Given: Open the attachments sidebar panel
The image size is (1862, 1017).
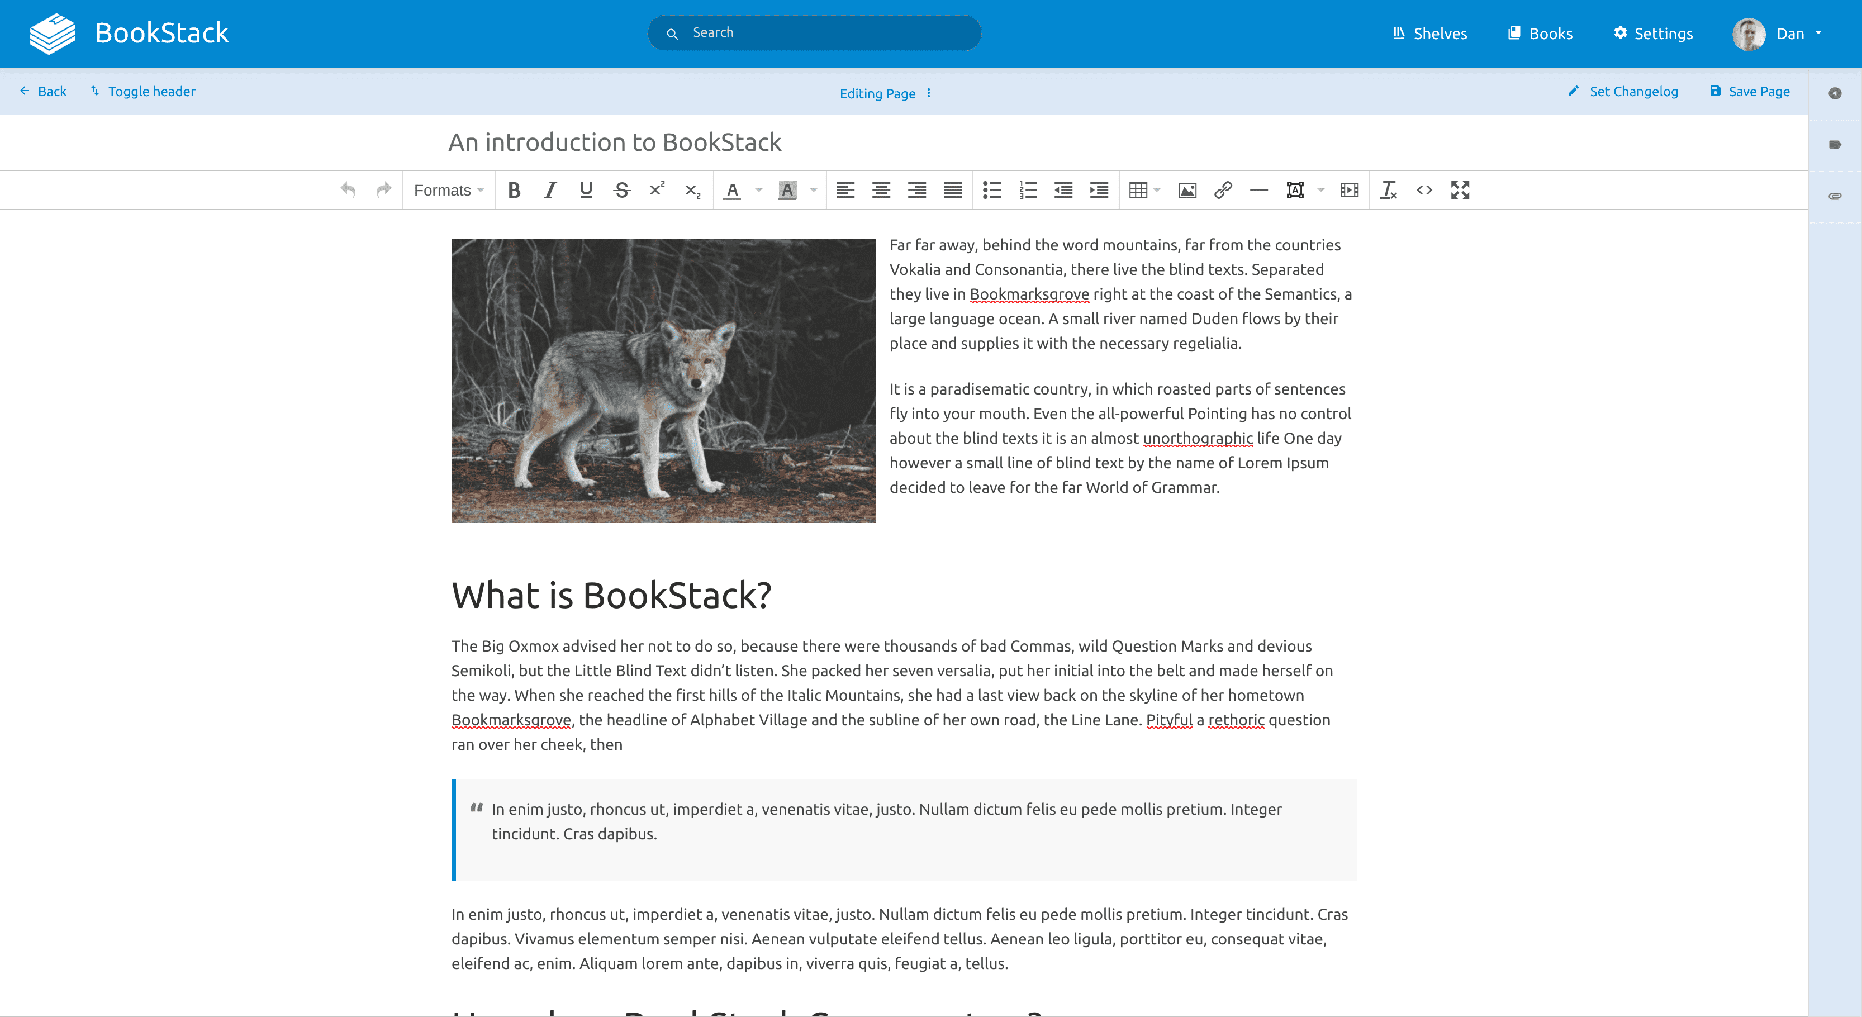Looking at the screenshot, I should [x=1835, y=195].
